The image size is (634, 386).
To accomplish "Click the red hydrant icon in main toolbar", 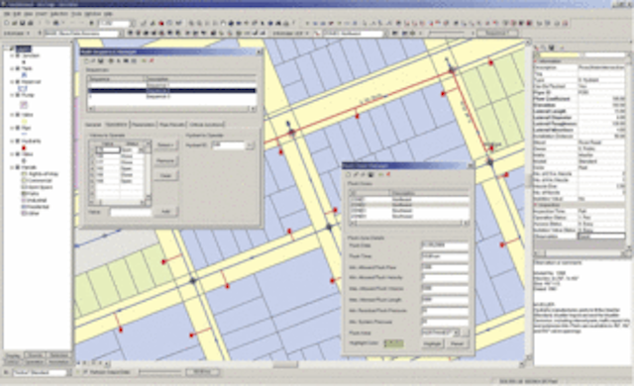I will (x=160, y=24).
